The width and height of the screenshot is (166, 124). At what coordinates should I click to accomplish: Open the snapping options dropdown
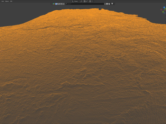[x=87, y=1]
